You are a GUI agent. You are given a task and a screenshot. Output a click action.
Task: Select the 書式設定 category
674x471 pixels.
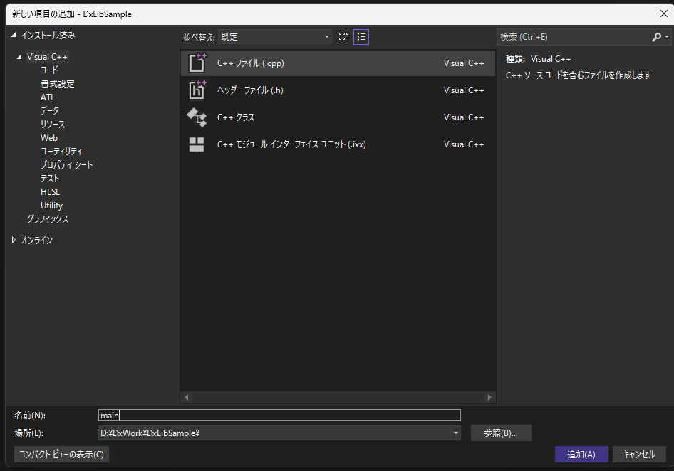[58, 84]
